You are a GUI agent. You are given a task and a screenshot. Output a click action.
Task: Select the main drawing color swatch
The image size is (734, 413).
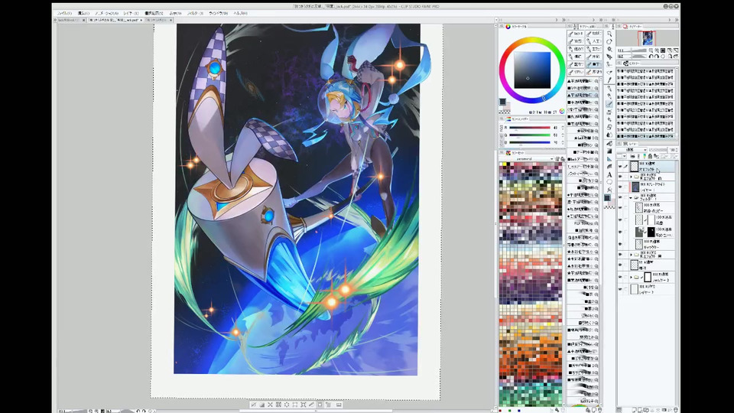[x=502, y=102]
